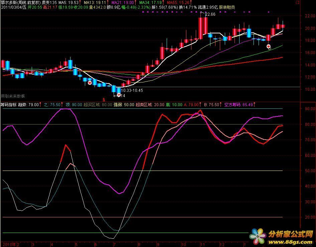
Task: Click the MA5: 19.53 label
Action: 68,3
